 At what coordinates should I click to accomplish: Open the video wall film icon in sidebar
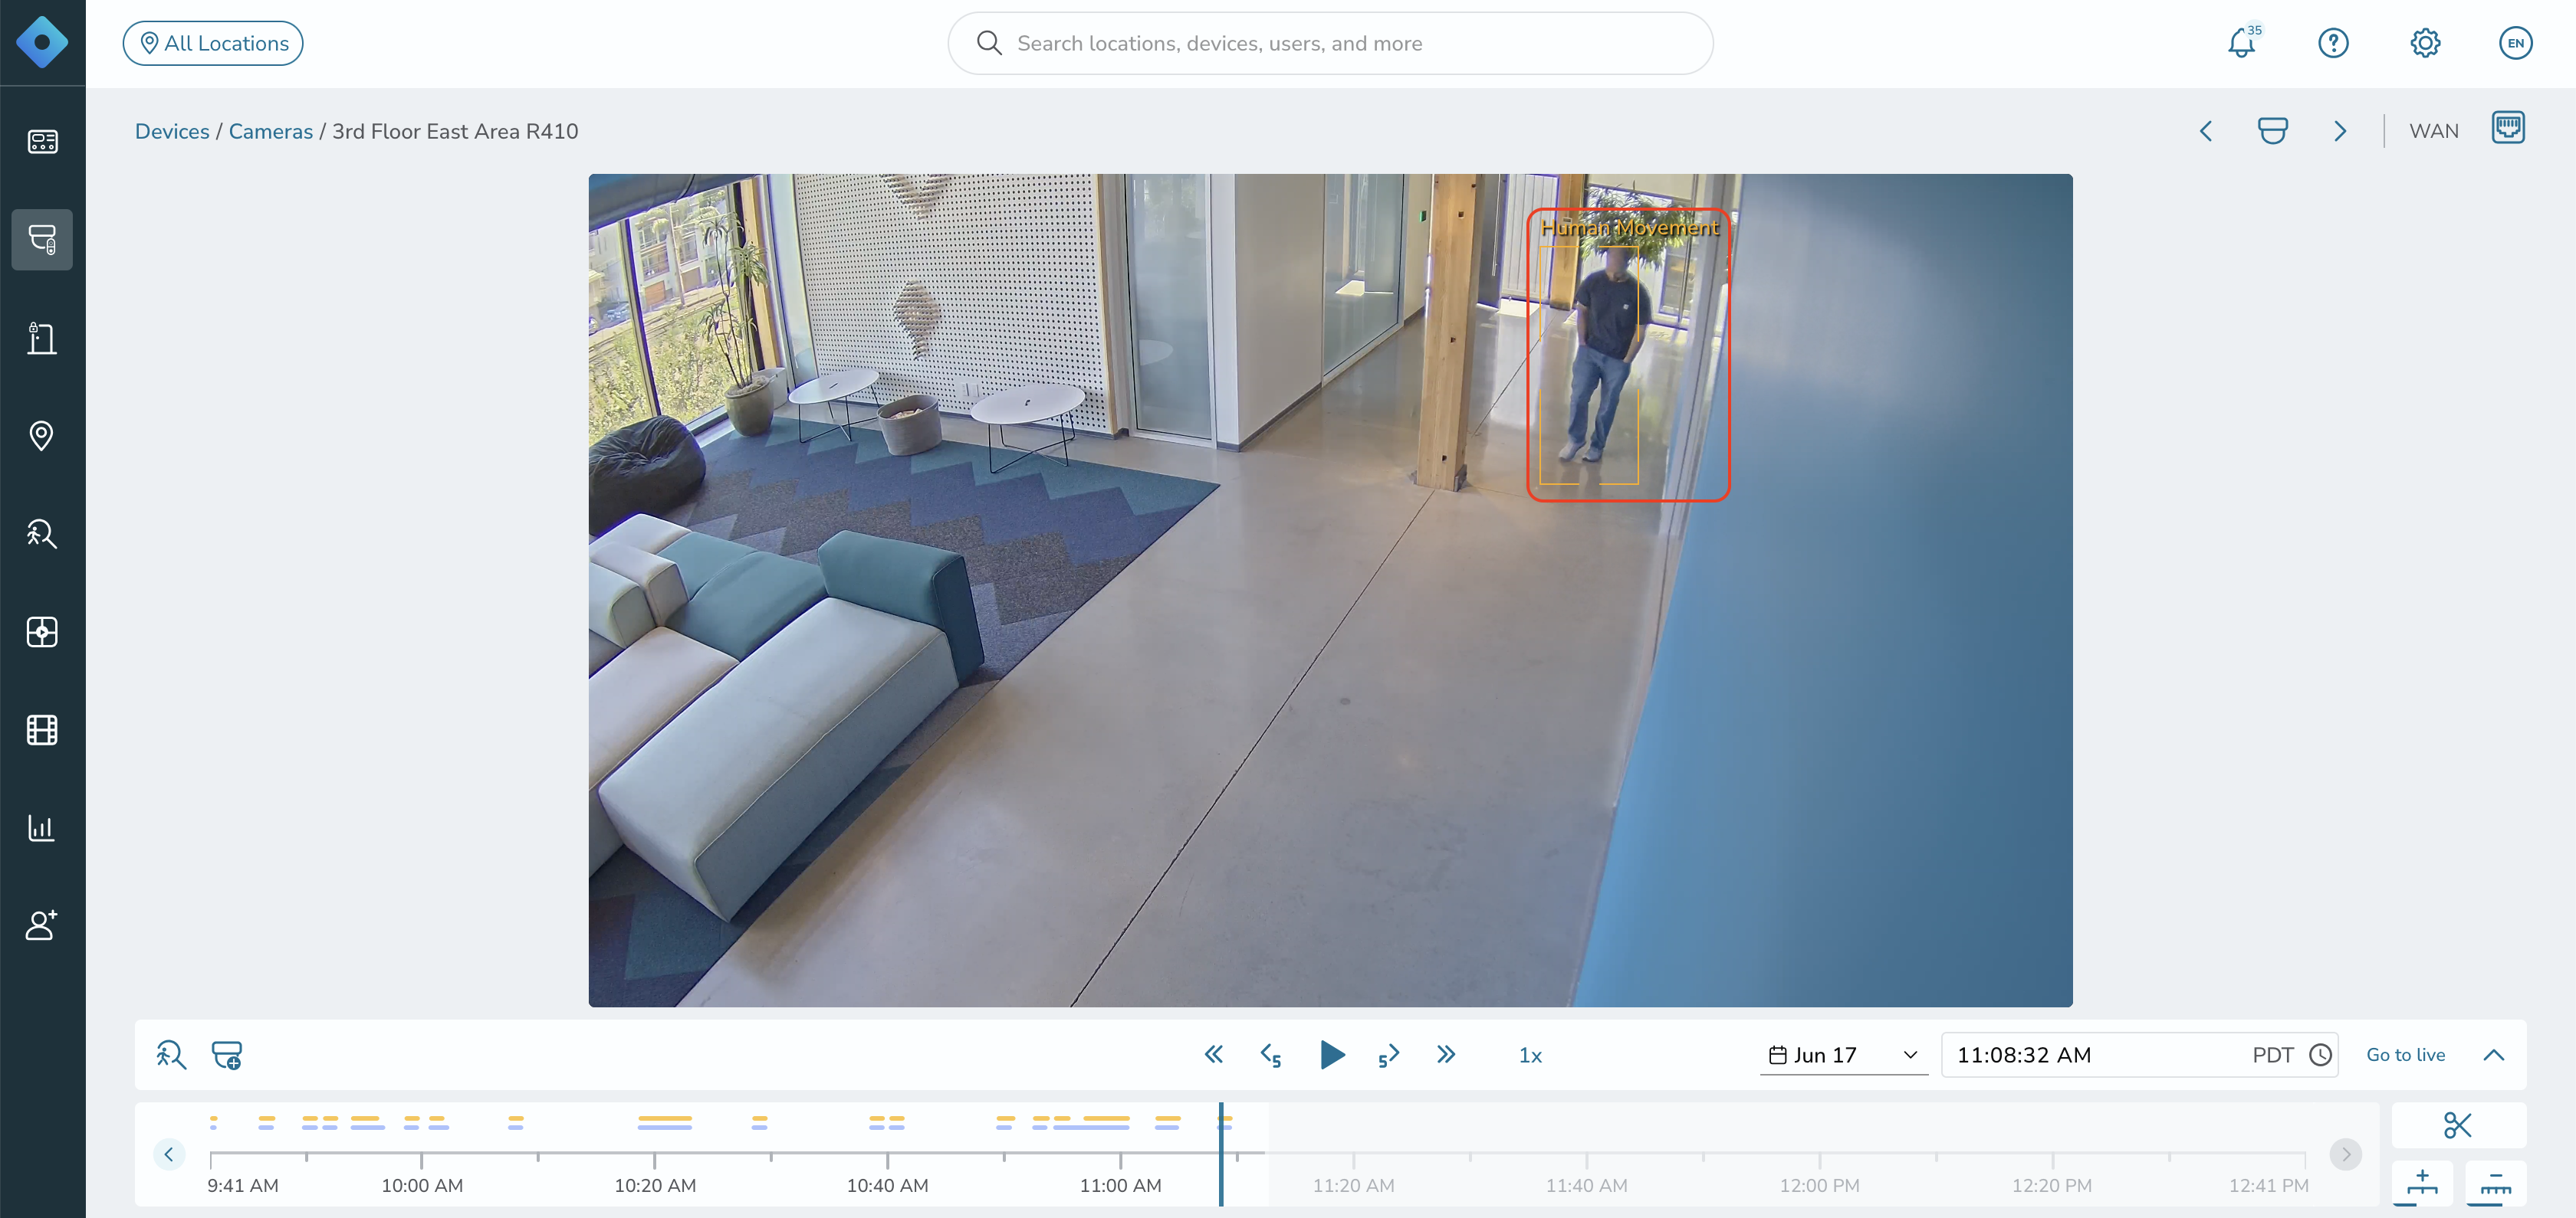tap(42, 729)
